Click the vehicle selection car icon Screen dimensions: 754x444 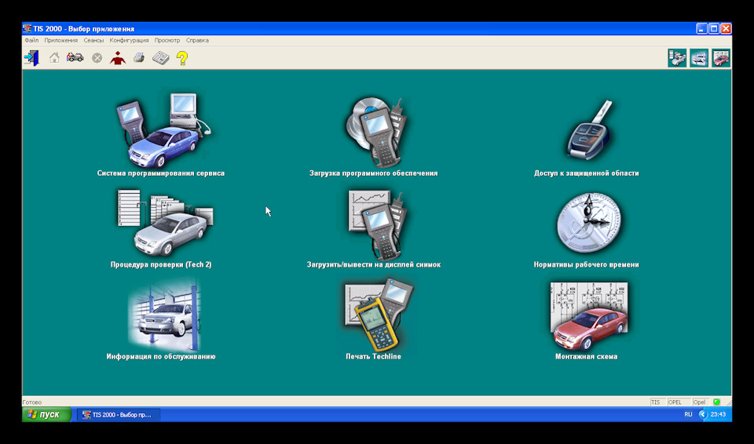[75, 58]
